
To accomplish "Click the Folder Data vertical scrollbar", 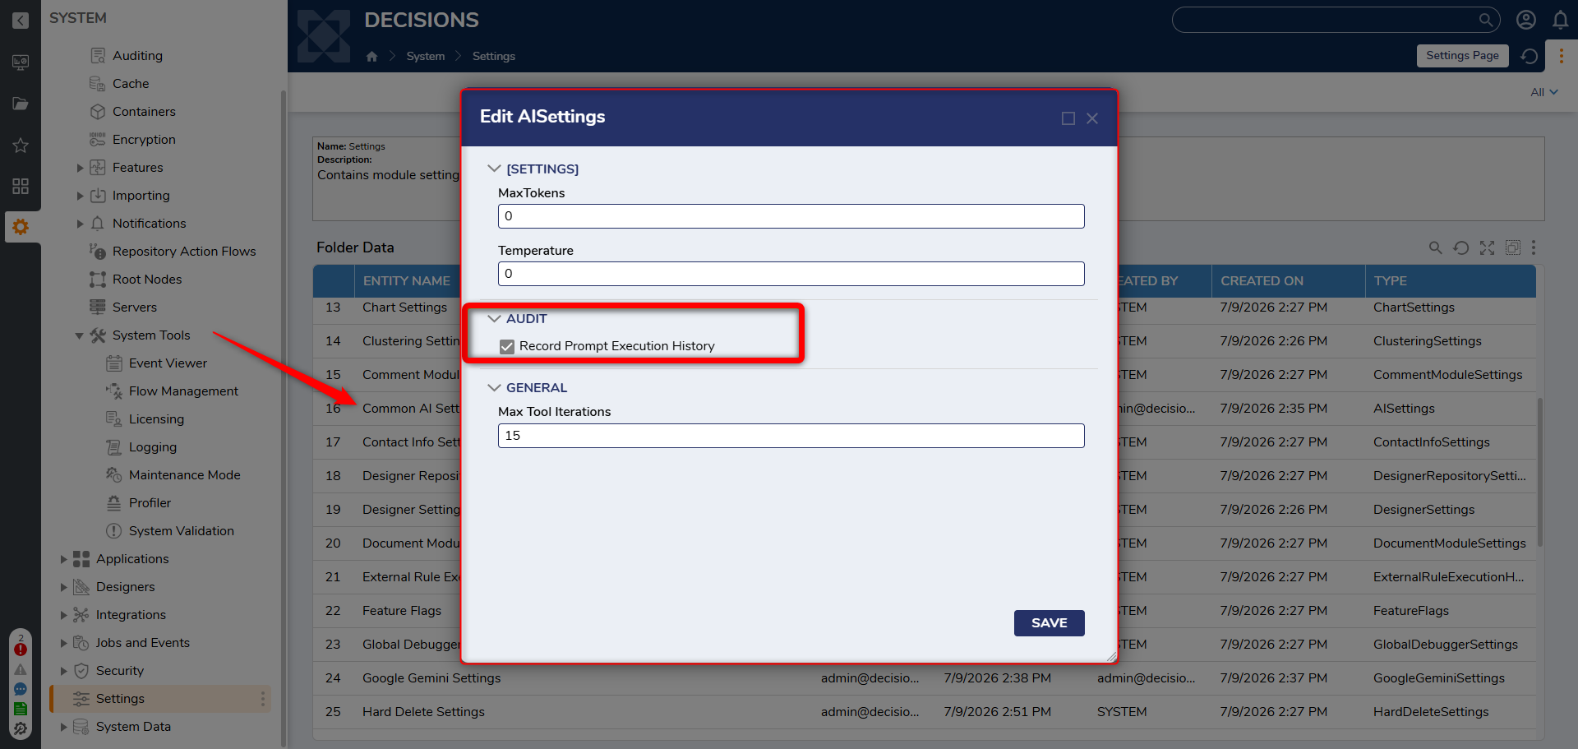I will (x=1539, y=473).
